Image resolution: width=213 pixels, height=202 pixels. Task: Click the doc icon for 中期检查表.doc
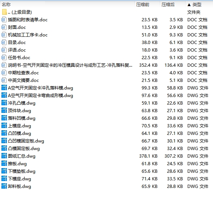(4, 73)
